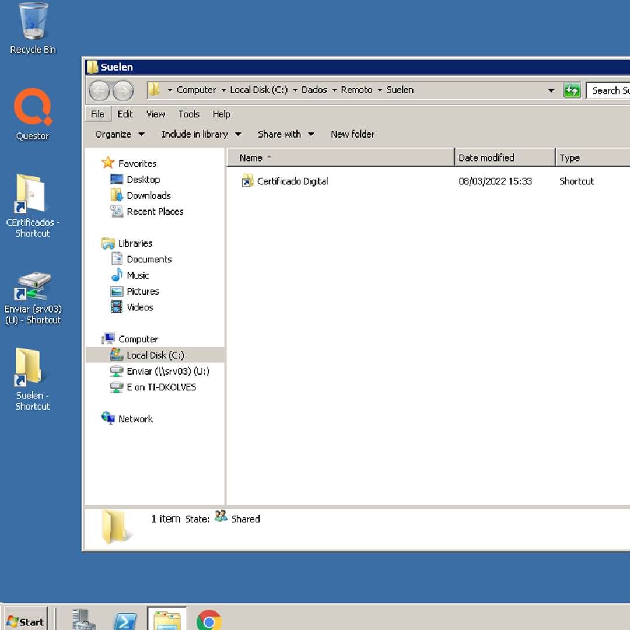Screen dimensions: 630x630
Task: Click the Back navigation arrow
Action: (x=99, y=90)
